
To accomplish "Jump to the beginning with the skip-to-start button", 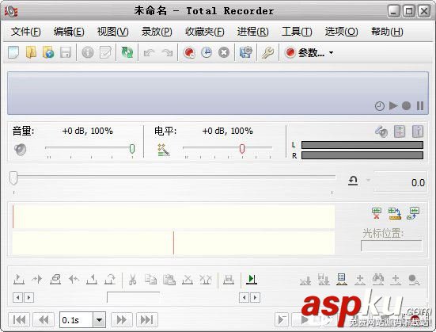I will tap(19, 319).
